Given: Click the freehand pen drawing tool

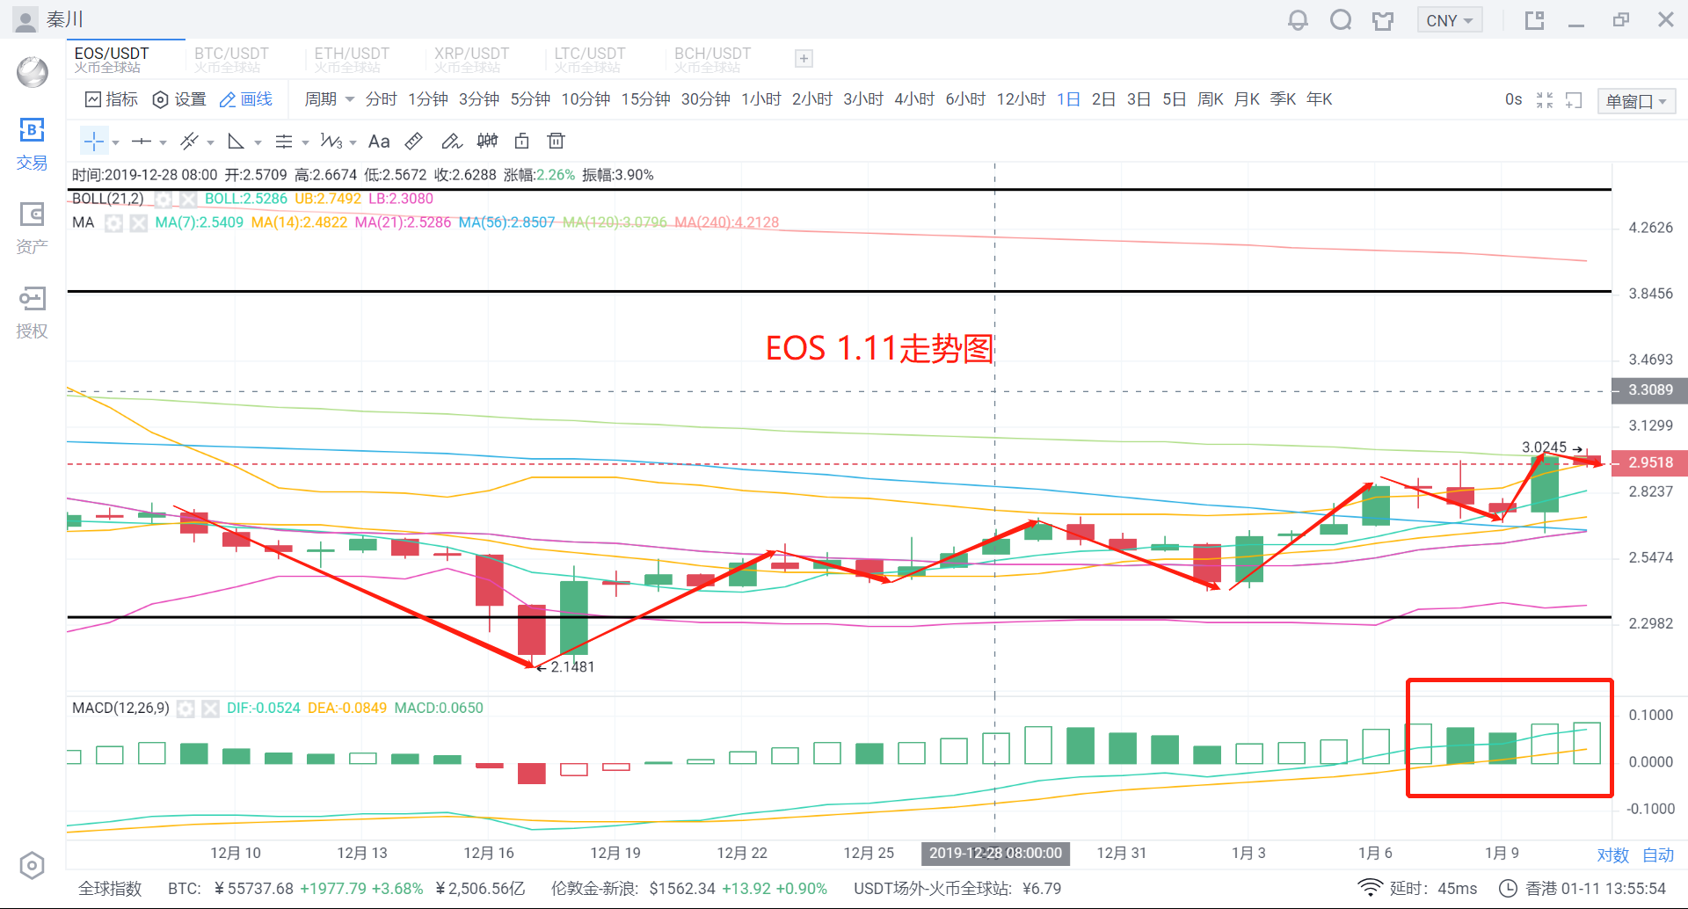Looking at the screenshot, I should [x=451, y=142].
